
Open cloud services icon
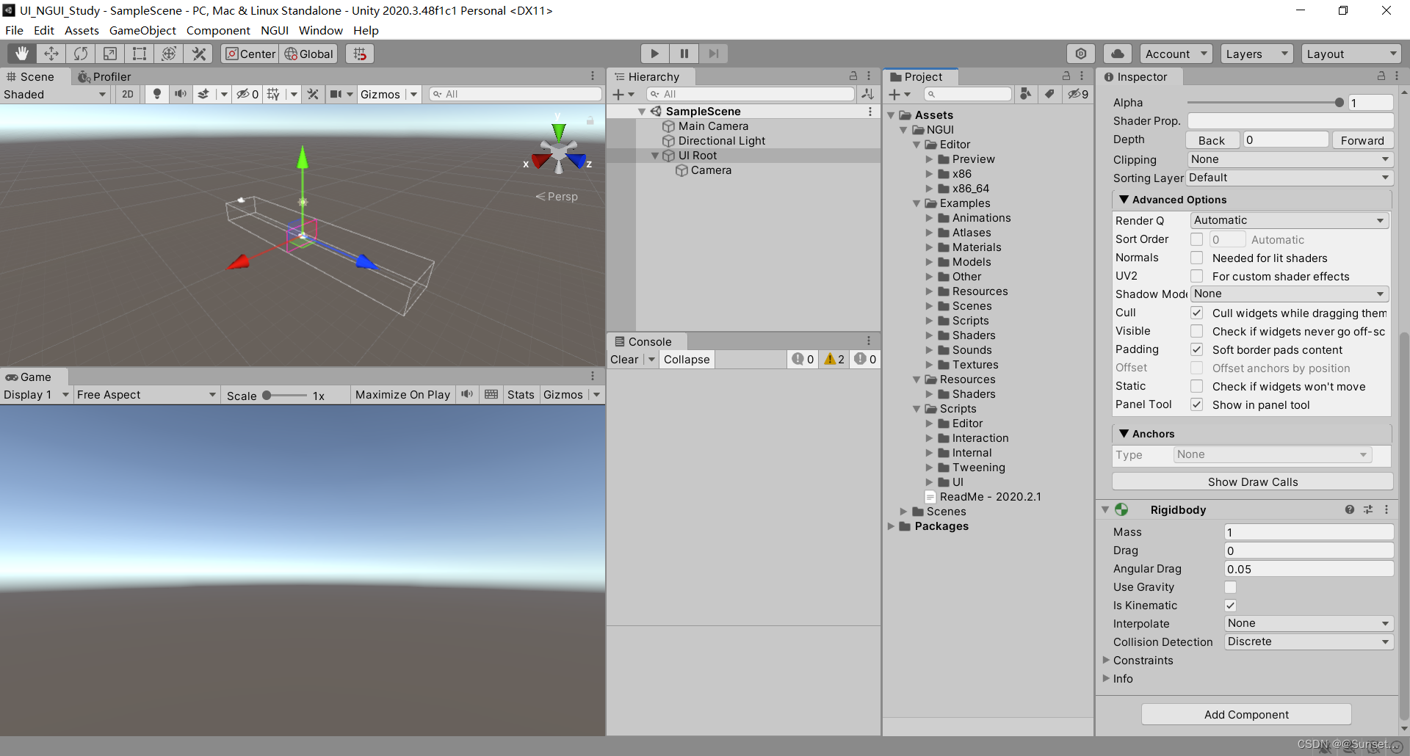tap(1117, 54)
